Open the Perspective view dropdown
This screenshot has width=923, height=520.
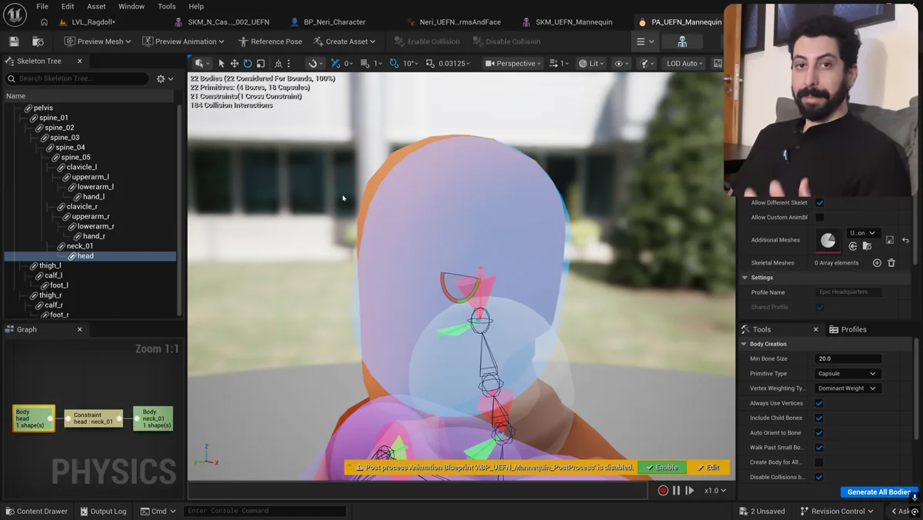[513, 64]
